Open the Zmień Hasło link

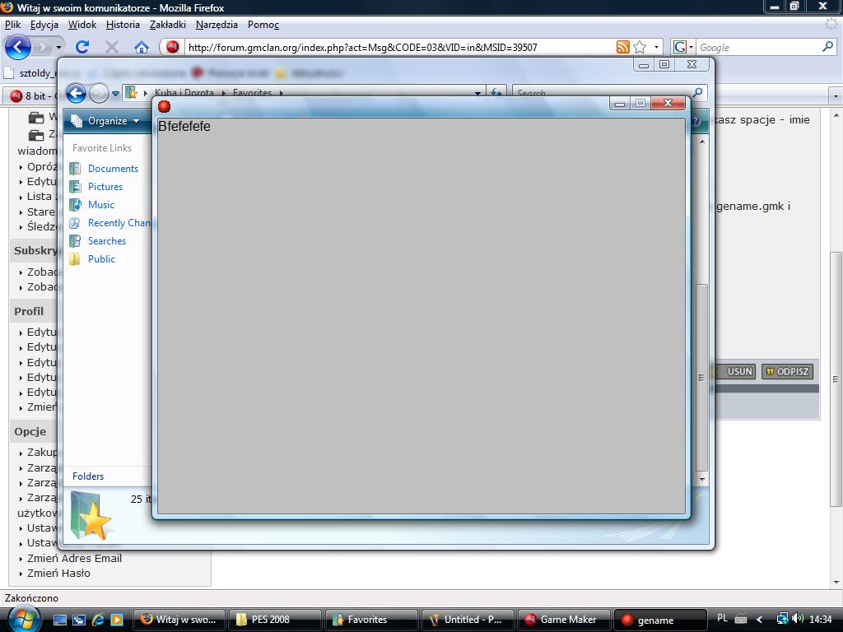58,574
